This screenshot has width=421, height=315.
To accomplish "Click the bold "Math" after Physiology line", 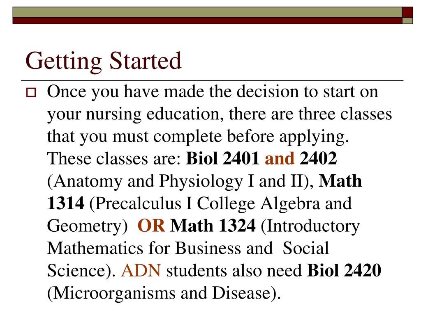I will click(340, 181).
